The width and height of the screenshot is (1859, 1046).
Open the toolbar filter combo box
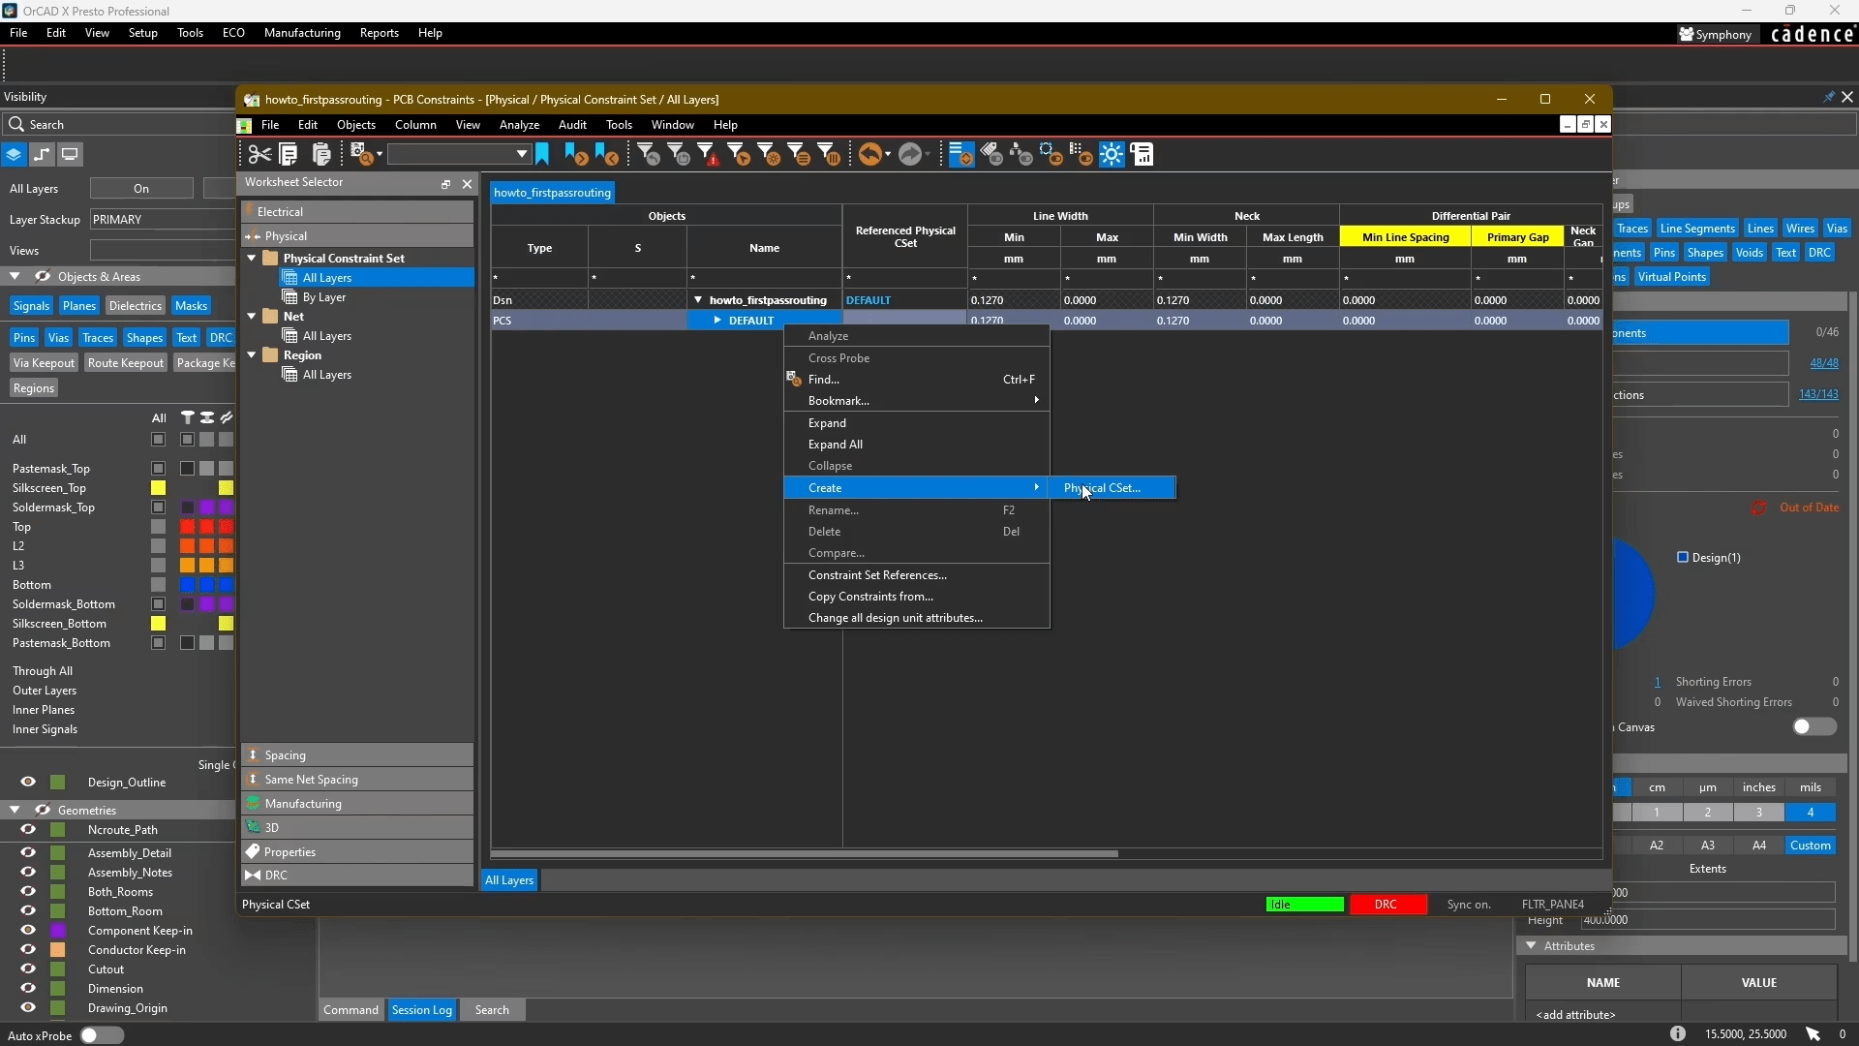[x=459, y=154]
